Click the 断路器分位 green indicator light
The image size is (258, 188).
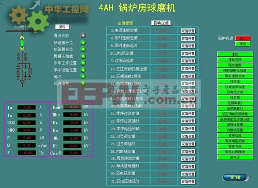tap(83, 42)
